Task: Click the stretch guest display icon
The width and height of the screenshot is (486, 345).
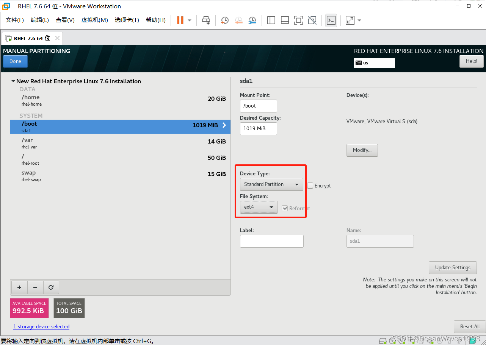Action: pos(350,20)
